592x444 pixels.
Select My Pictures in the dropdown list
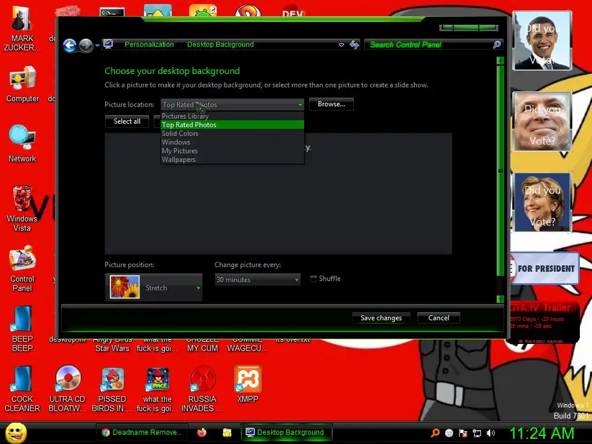232,151
